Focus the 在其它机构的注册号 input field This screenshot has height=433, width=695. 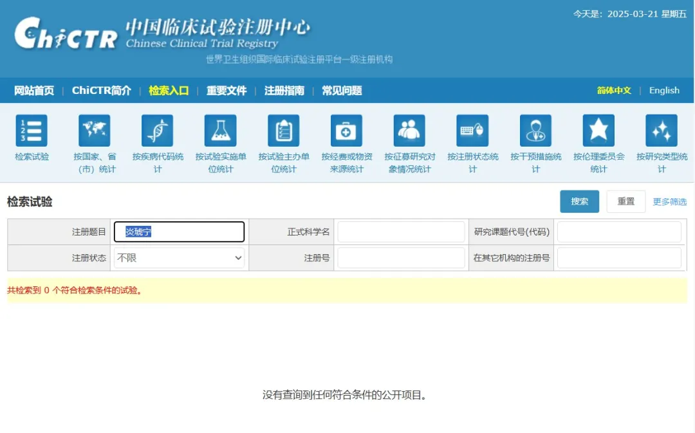[x=619, y=258]
